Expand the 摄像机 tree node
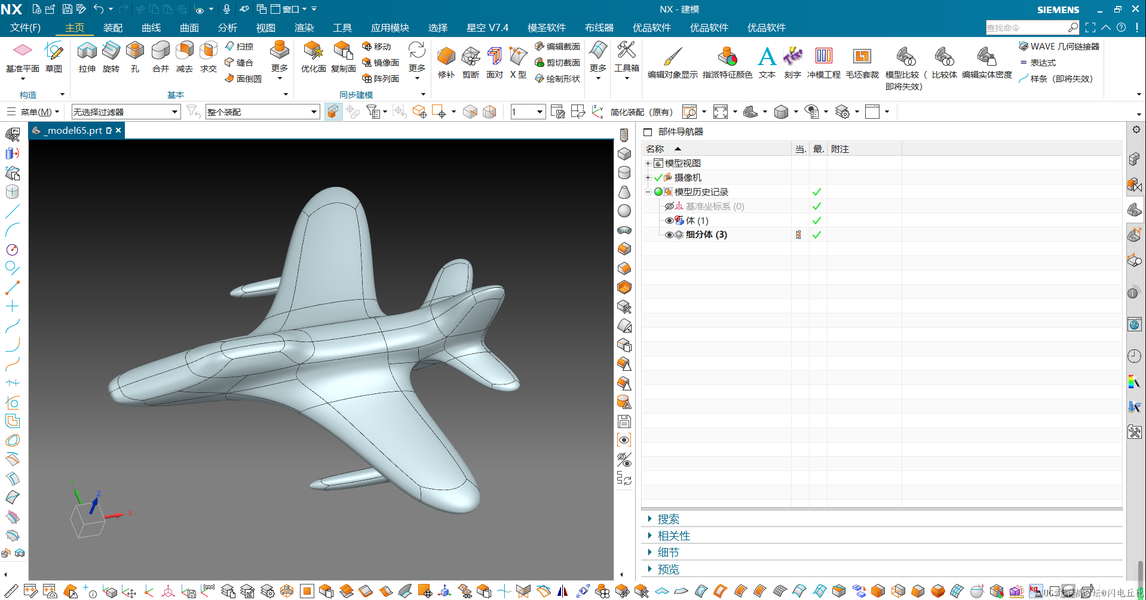 tap(648, 177)
